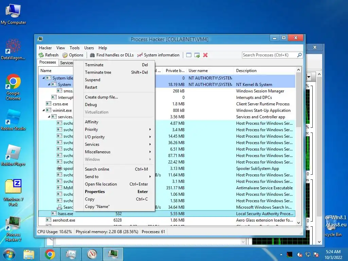Select the aerohost.exe process row
Viewport: 348px width, 261px height.
[167, 220]
